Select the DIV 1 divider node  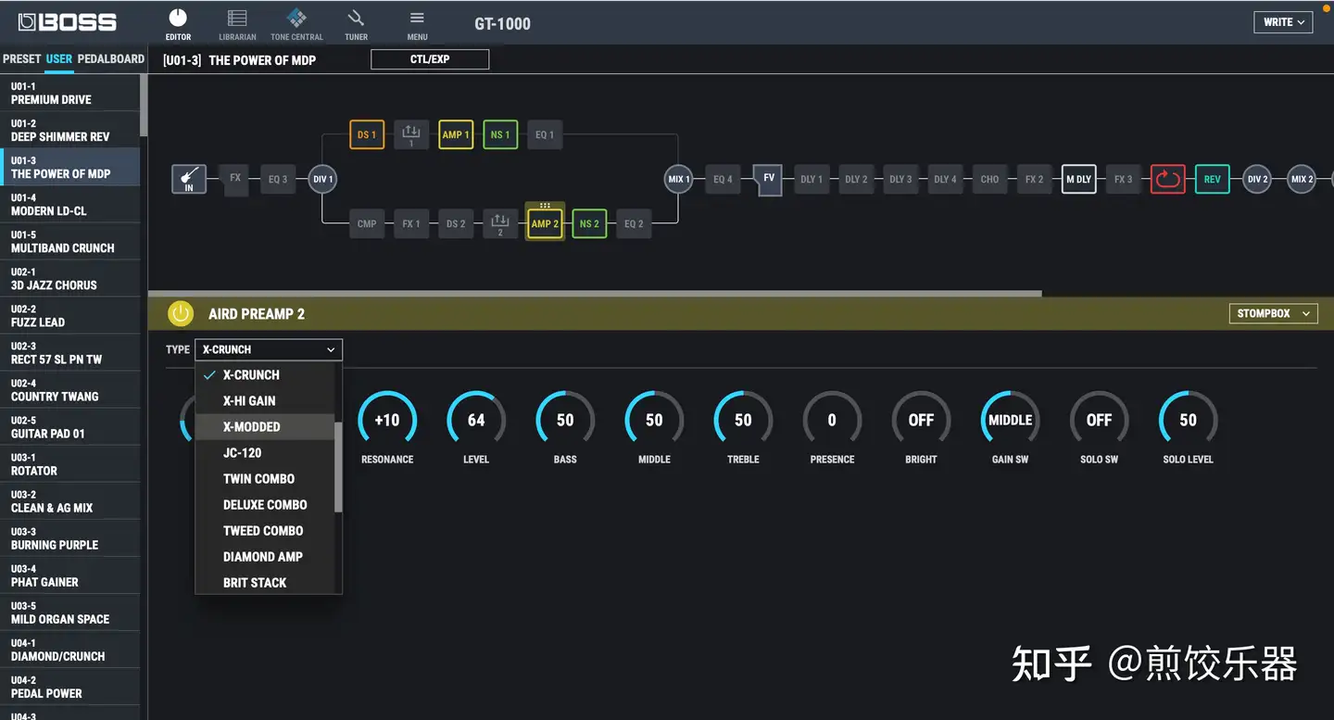coord(322,179)
